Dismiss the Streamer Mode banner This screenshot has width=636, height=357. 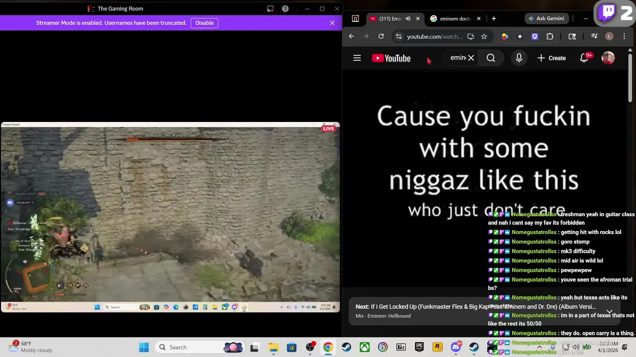coord(332,23)
